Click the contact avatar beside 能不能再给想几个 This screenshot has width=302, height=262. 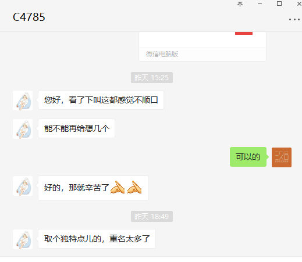[x=23, y=129]
